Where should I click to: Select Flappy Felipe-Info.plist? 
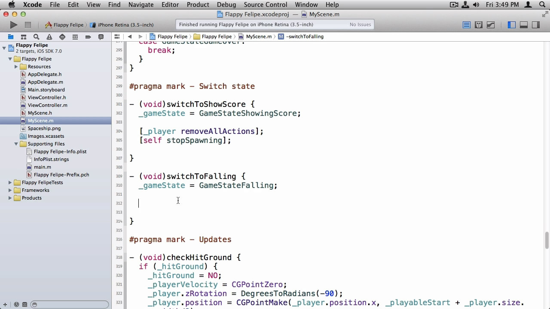[60, 151]
